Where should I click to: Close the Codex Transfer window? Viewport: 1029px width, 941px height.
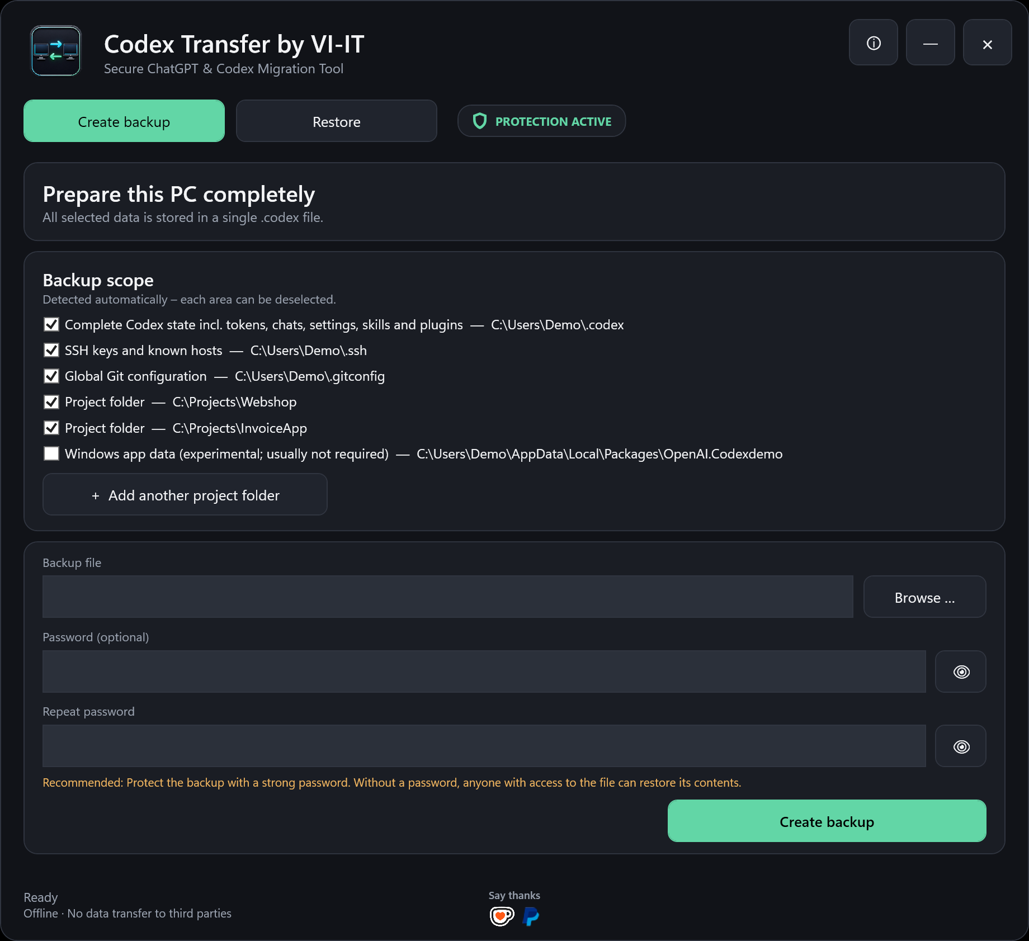tap(988, 43)
